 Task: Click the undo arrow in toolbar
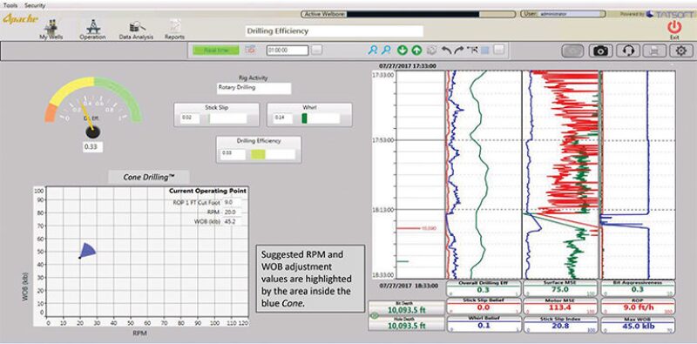[x=446, y=51]
